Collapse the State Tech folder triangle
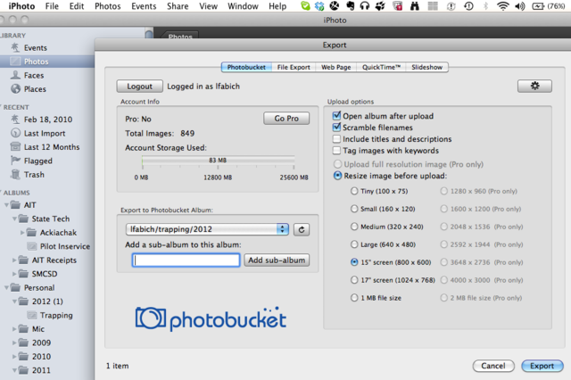 pos(14,219)
